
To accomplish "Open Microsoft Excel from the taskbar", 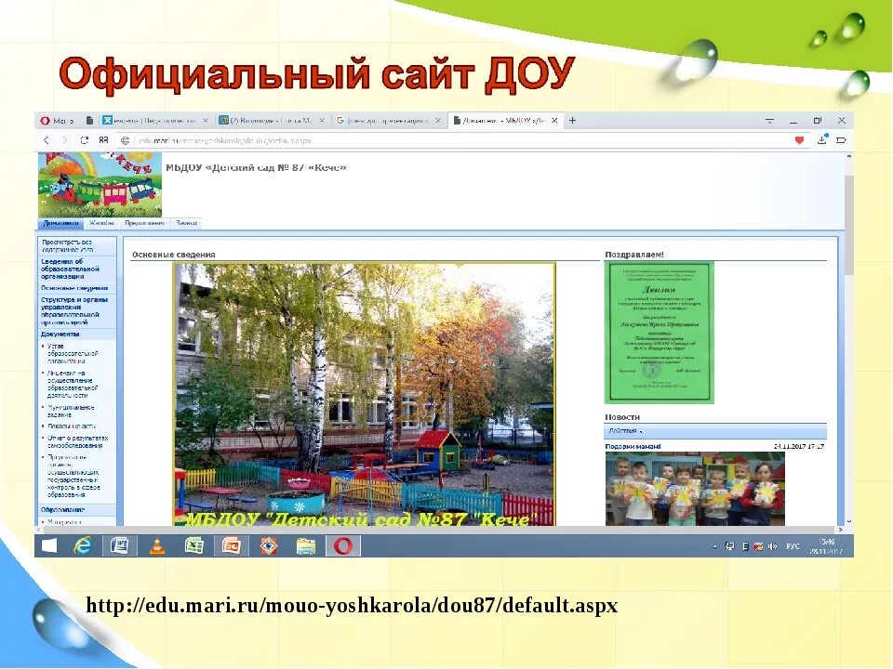I will click(x=193, y=546).
